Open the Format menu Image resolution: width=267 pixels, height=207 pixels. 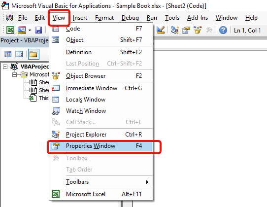tap(104, 18)
